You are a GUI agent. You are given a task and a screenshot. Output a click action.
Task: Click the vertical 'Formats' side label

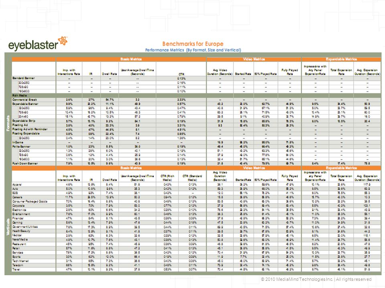pos(8,123)
